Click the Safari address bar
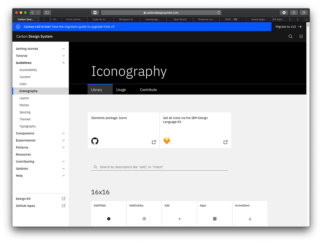 (161, 13)
